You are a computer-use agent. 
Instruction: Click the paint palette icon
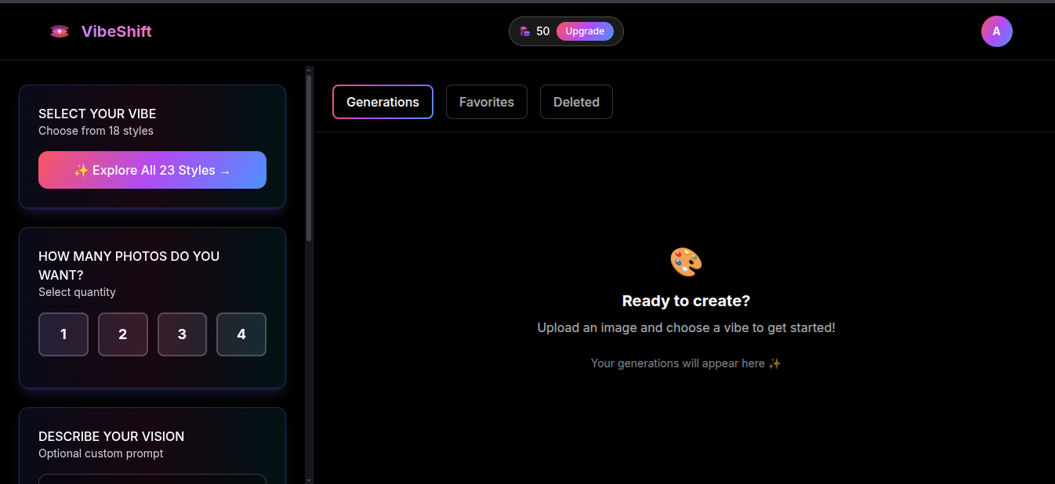(686, 262)
